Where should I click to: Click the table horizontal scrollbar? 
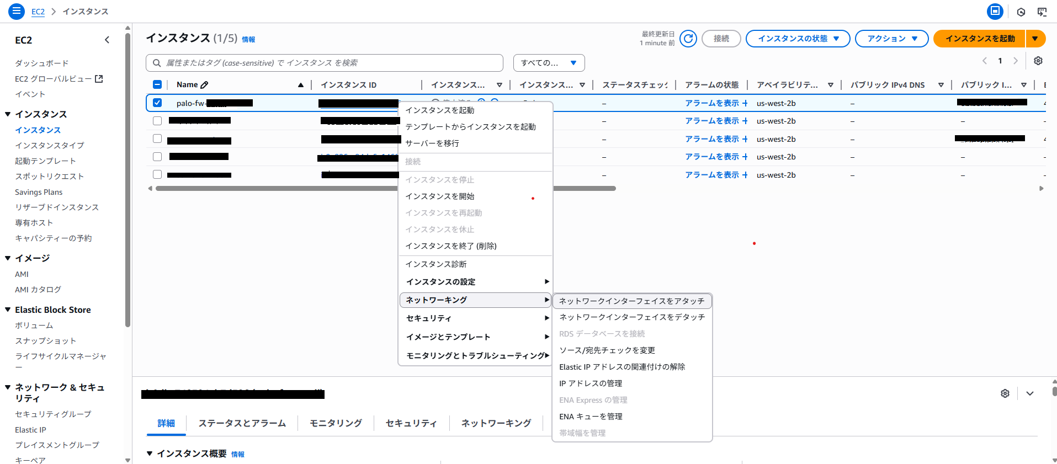[x=385, y=189]
